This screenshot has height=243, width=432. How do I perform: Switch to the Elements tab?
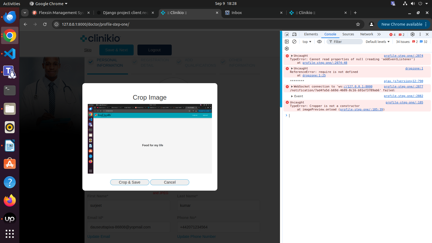[311, 34]
